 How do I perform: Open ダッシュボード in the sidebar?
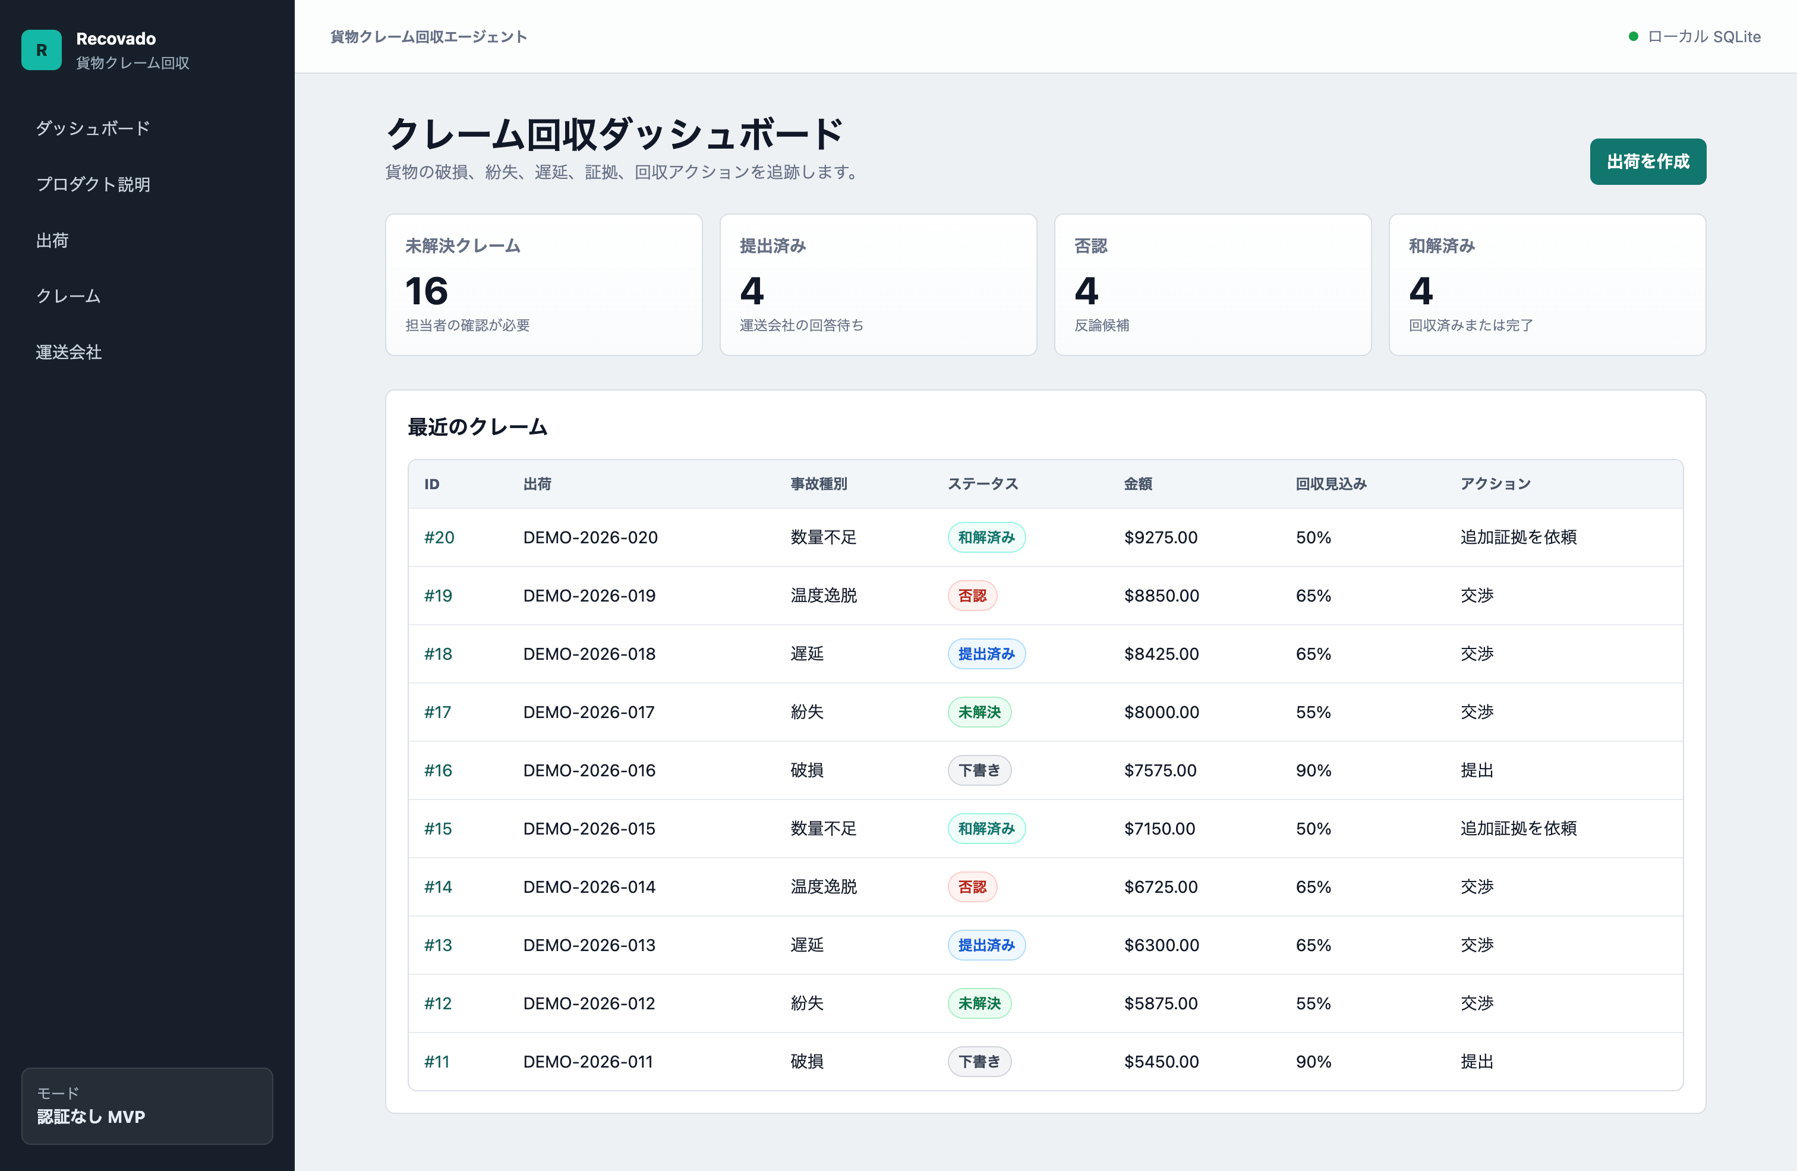click(93, 128)
